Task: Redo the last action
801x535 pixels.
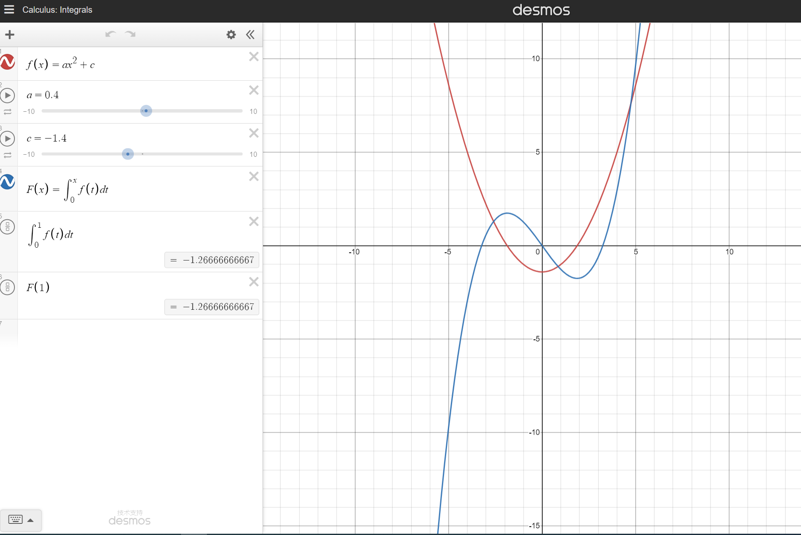Action: point(130,34)
